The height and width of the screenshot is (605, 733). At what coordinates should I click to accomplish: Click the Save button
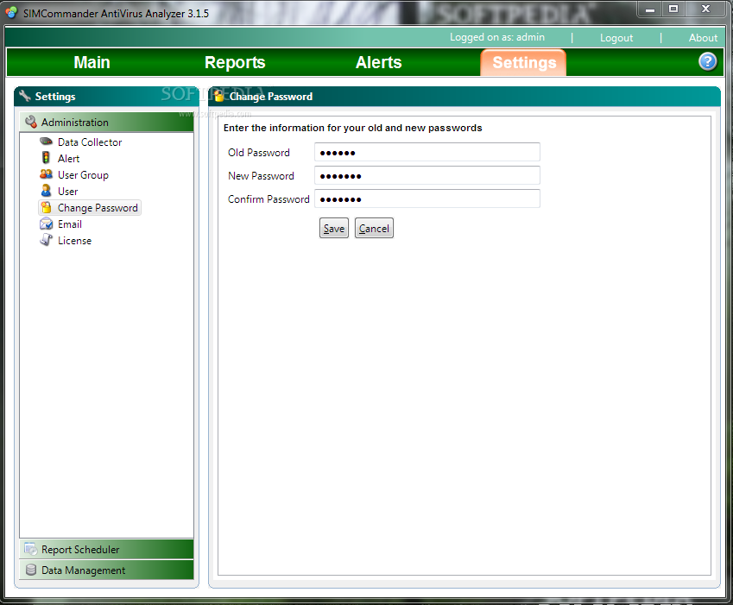(x=334, y=228)
